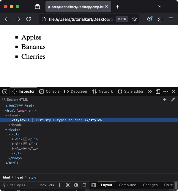Select the closing </body> tag row

click(x=89, y=158)
